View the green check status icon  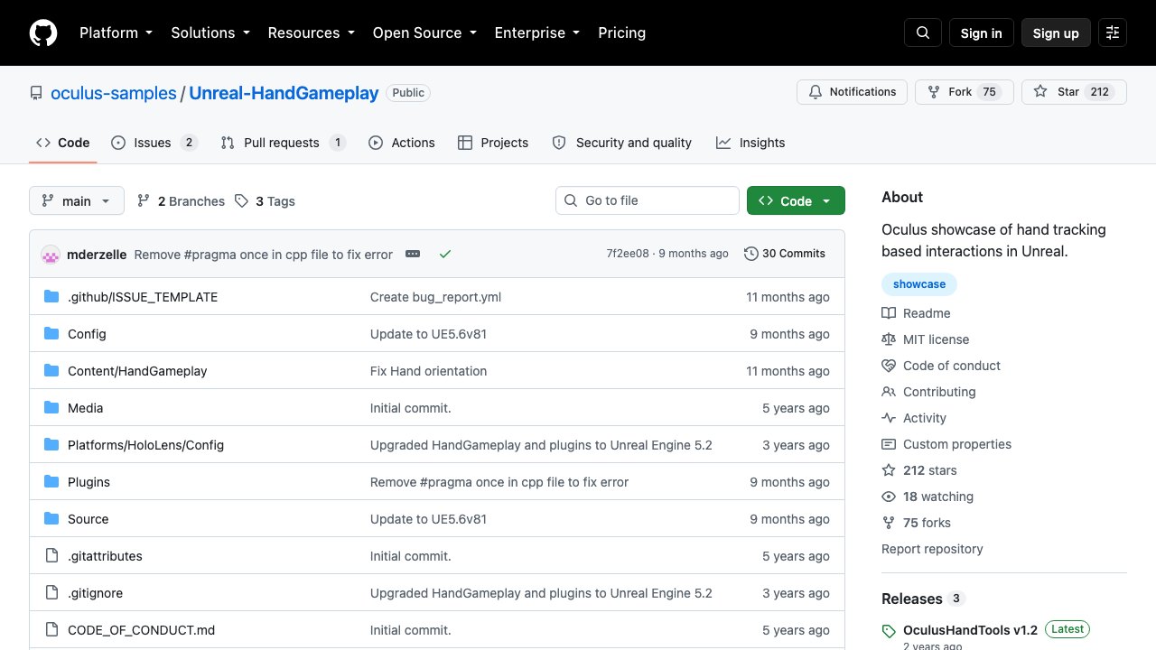[x=445, y=255]
